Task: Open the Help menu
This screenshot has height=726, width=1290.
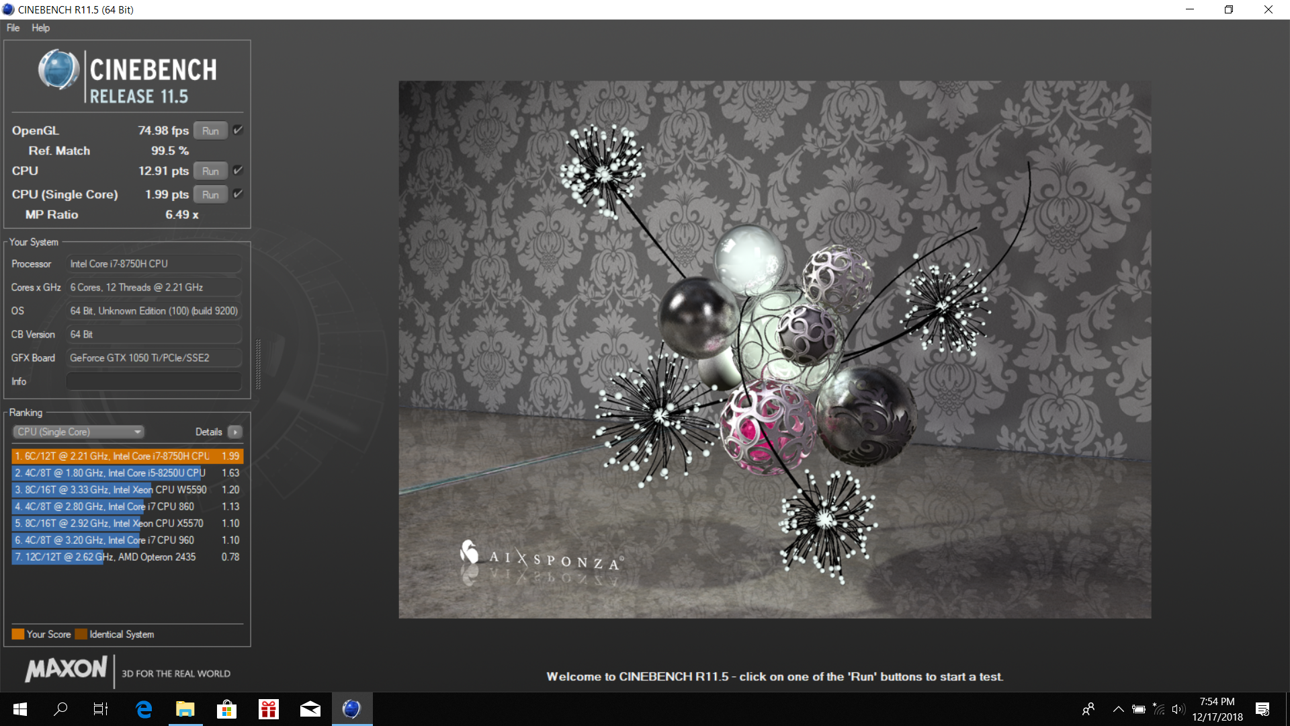Action: (x=40, y=28)
